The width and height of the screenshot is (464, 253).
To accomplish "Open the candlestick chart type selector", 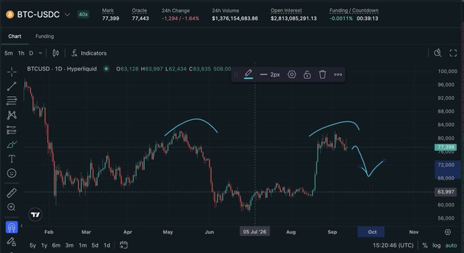I will pos(56,53).
